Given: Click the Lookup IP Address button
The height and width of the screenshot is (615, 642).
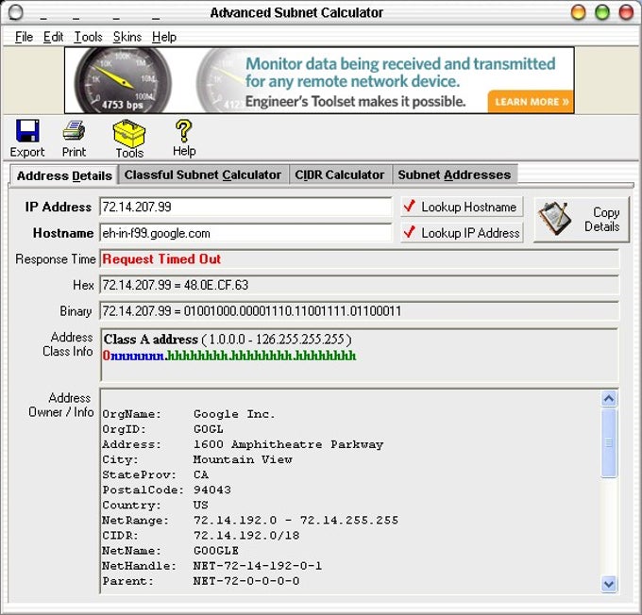Looking at the screenshot, I should coord(462,233).
